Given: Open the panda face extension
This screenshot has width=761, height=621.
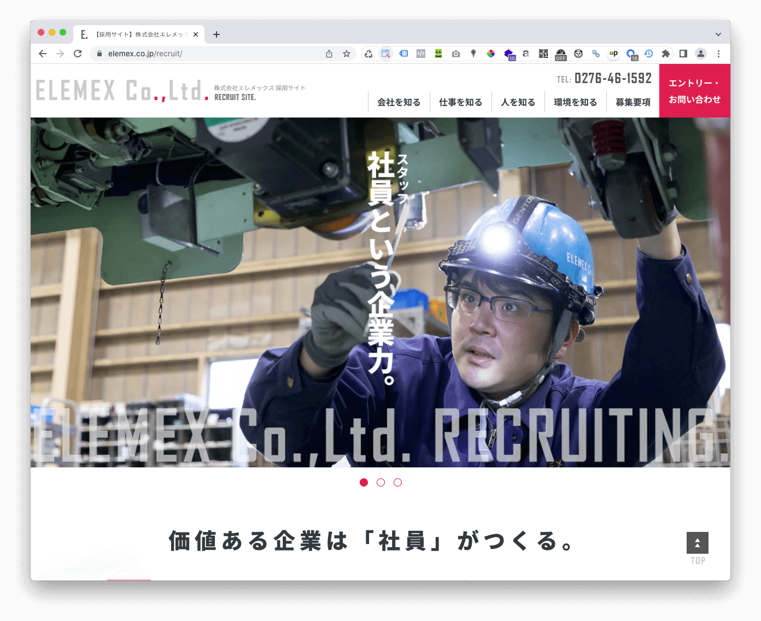Looking at the screenshot, I should (x=578, y=54).
